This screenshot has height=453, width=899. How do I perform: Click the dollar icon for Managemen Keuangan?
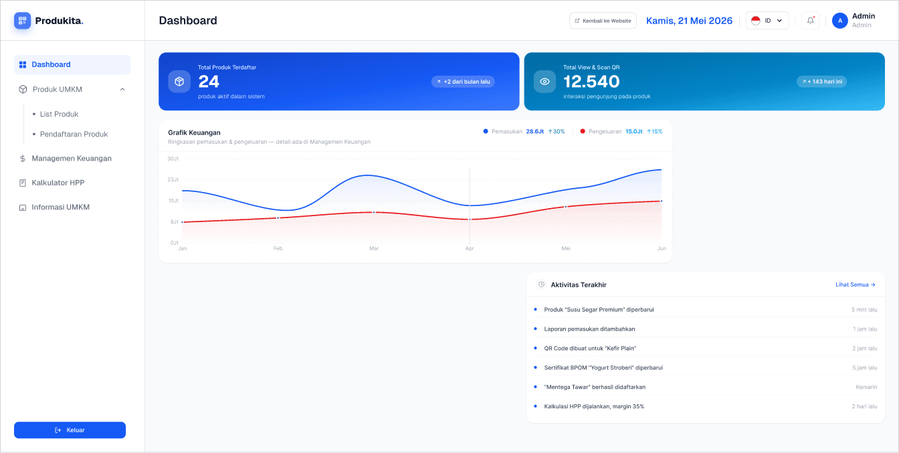coord(23,159)
